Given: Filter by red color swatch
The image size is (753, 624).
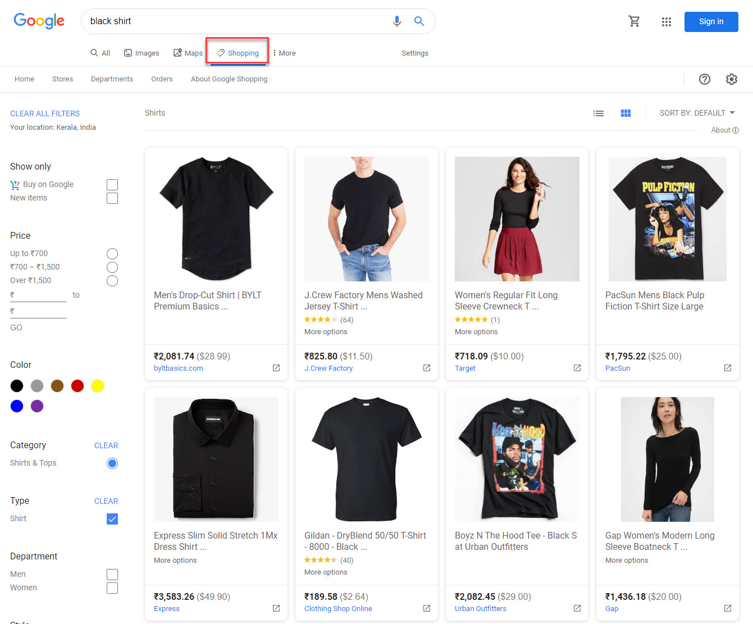Looking at the screenshot, I should [x=77, y=386].
